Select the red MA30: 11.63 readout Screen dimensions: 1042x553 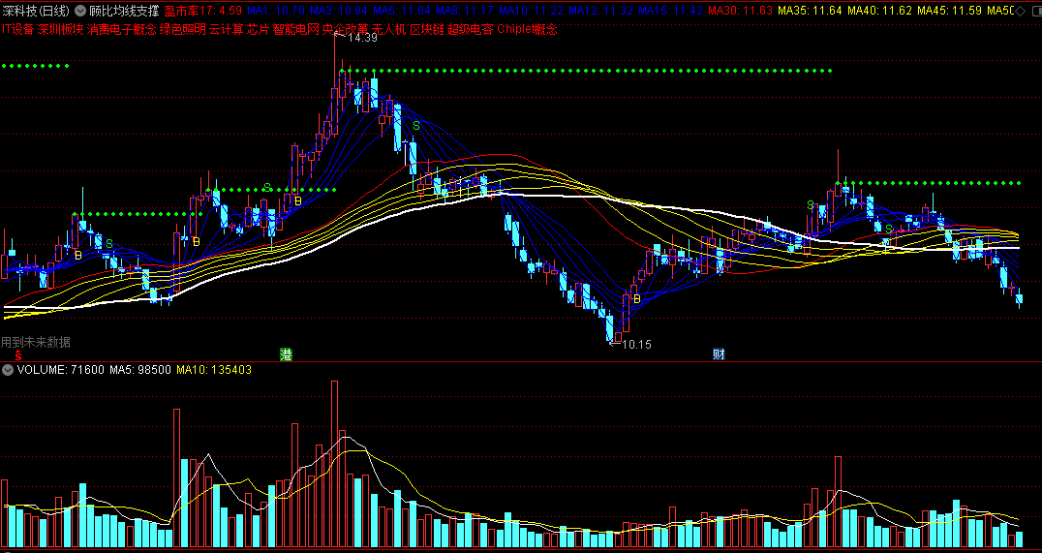[x=740, y=11]
